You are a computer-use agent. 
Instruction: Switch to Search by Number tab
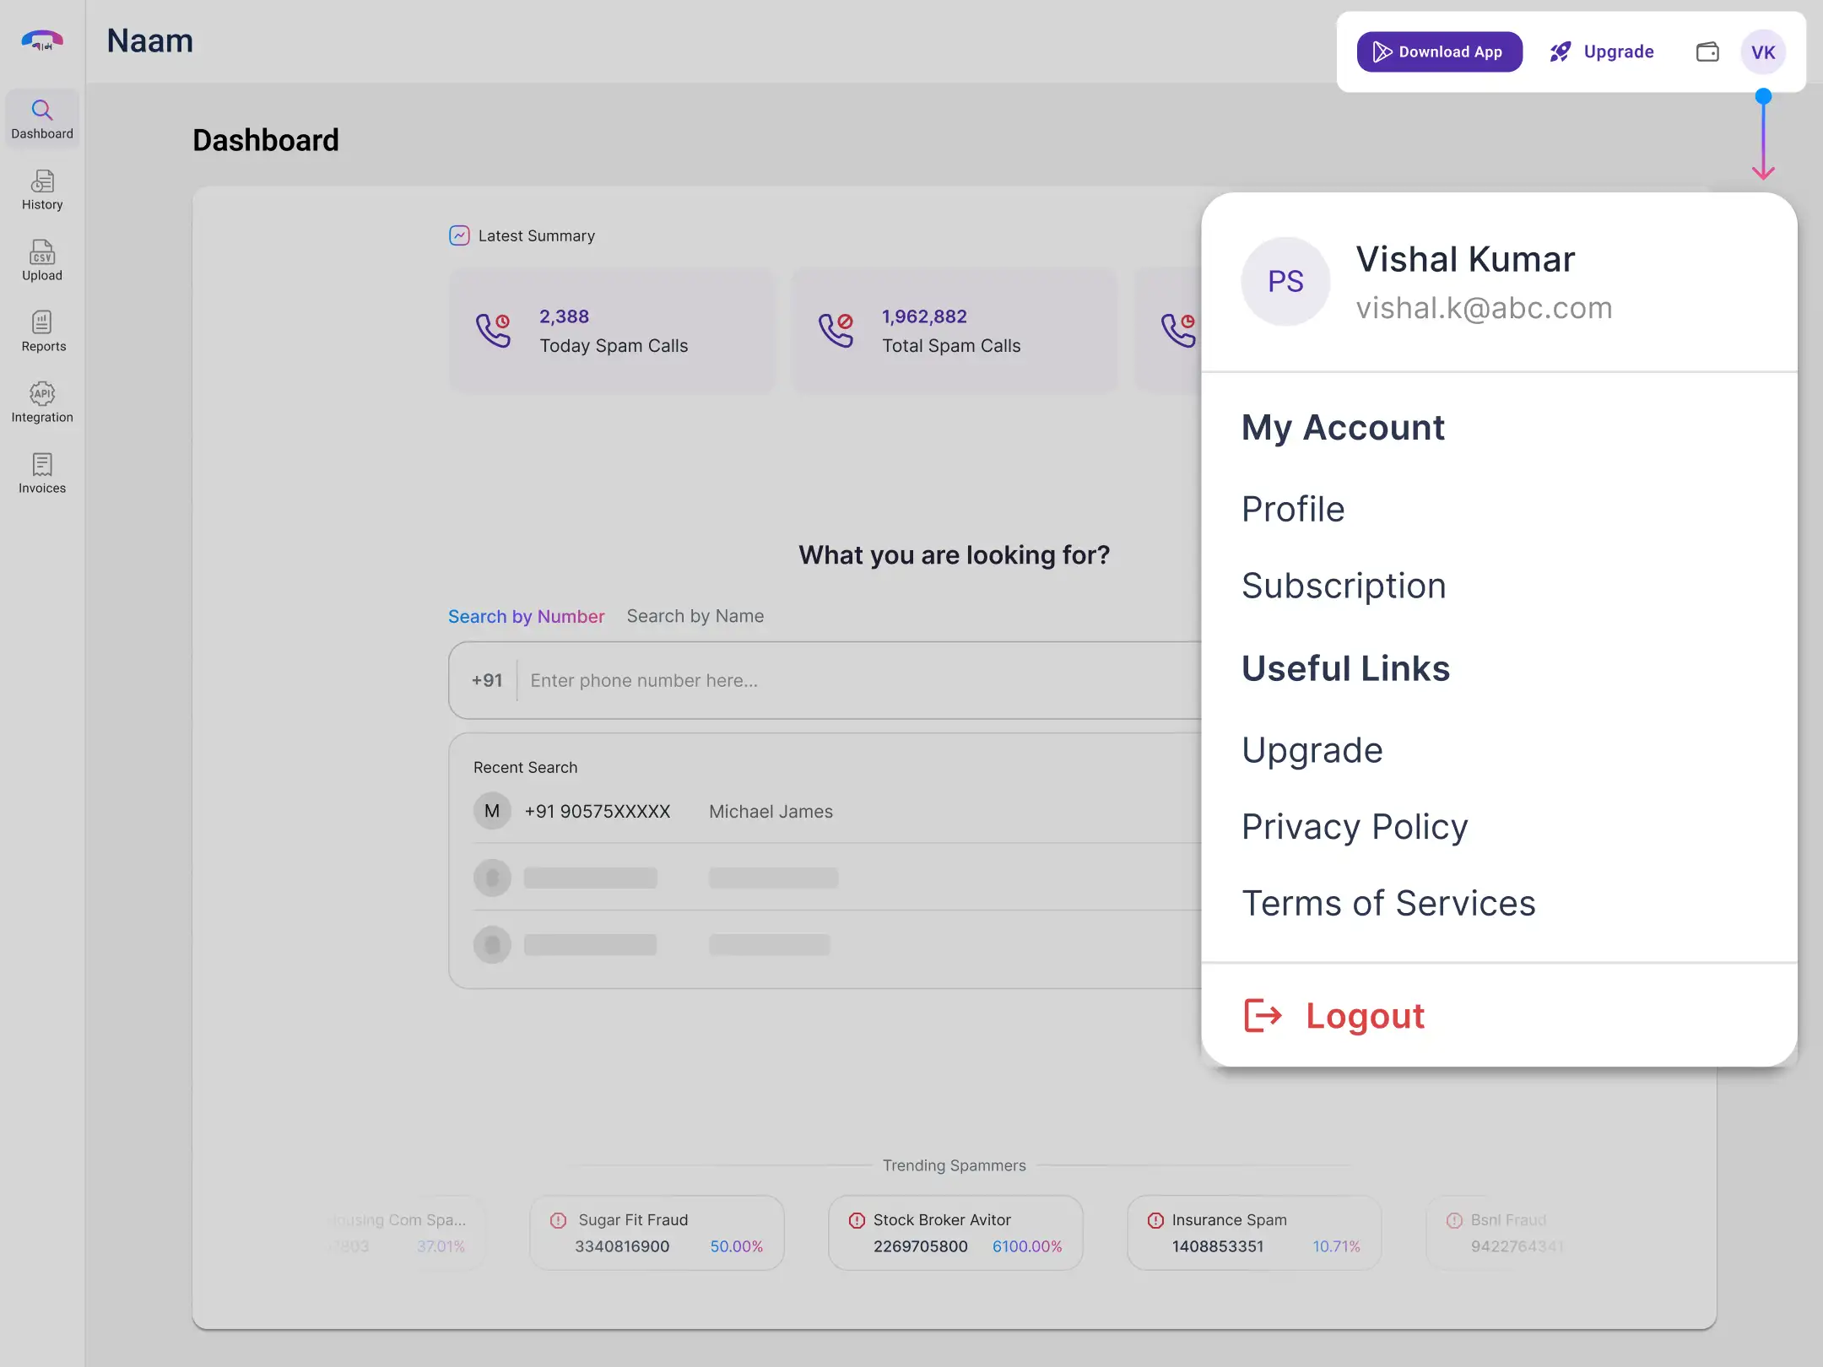pyautogui.click(x=526, y=617)
